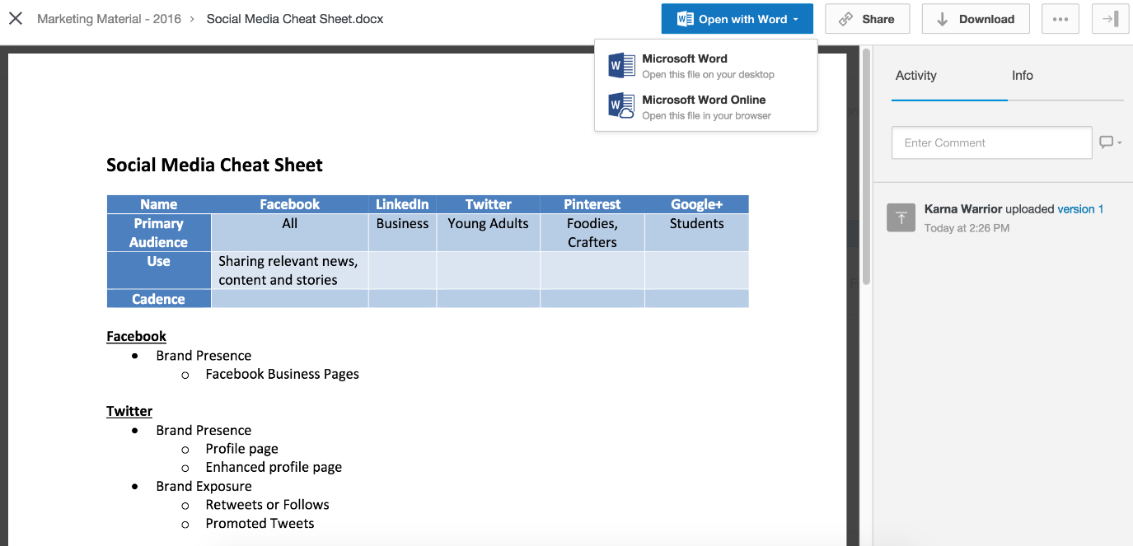The width and height of the screenshot is (1133, 546).
Task: Collapse the sidebar with the arrow icon
Action: point(1110,19)
